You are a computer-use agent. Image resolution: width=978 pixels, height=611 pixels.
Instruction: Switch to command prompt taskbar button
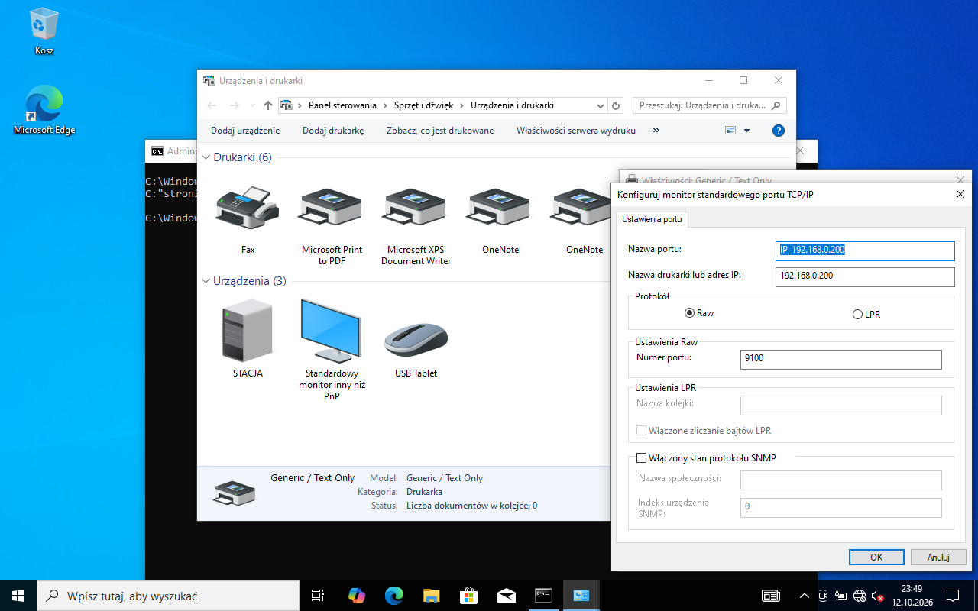click(543, 595)
